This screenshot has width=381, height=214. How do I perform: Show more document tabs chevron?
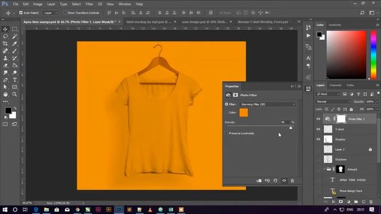[299, 21]
